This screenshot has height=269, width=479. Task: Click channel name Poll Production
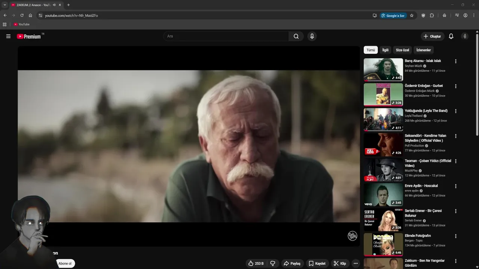tap(414, 146)
